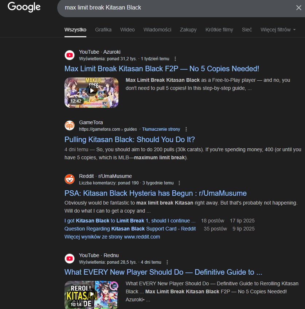305x309 pixels.
Task: Click the '18 postów' text
Action: click(x=212, y=221)
